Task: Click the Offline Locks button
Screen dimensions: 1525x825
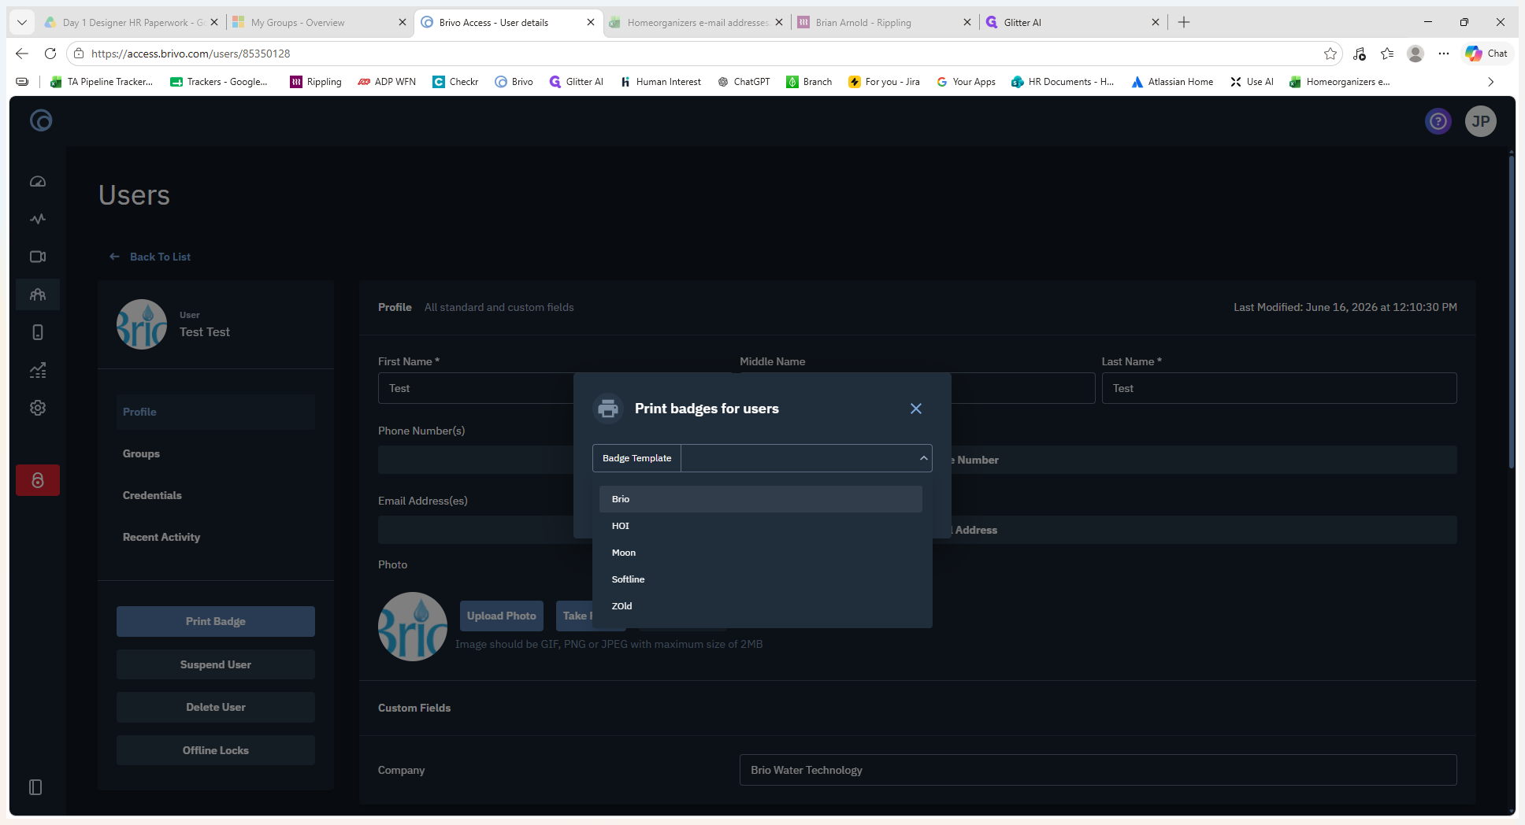Action: tap(216, 750)
